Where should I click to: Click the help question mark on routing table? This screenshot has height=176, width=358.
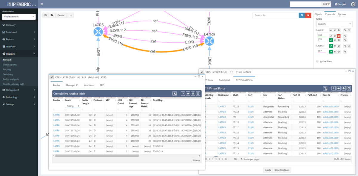point(183,94)
